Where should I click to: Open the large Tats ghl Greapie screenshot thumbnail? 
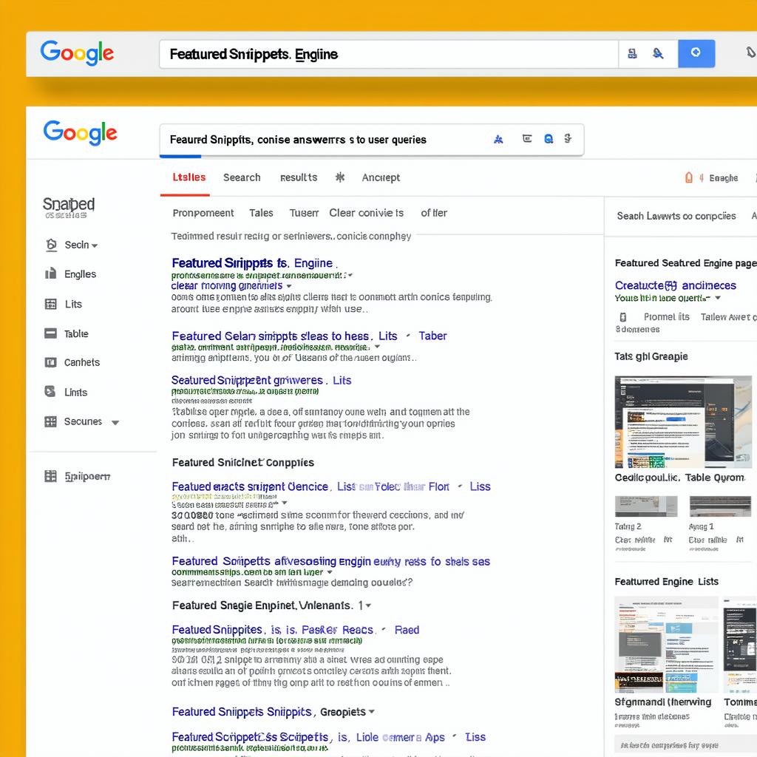(x=683, y=422)
